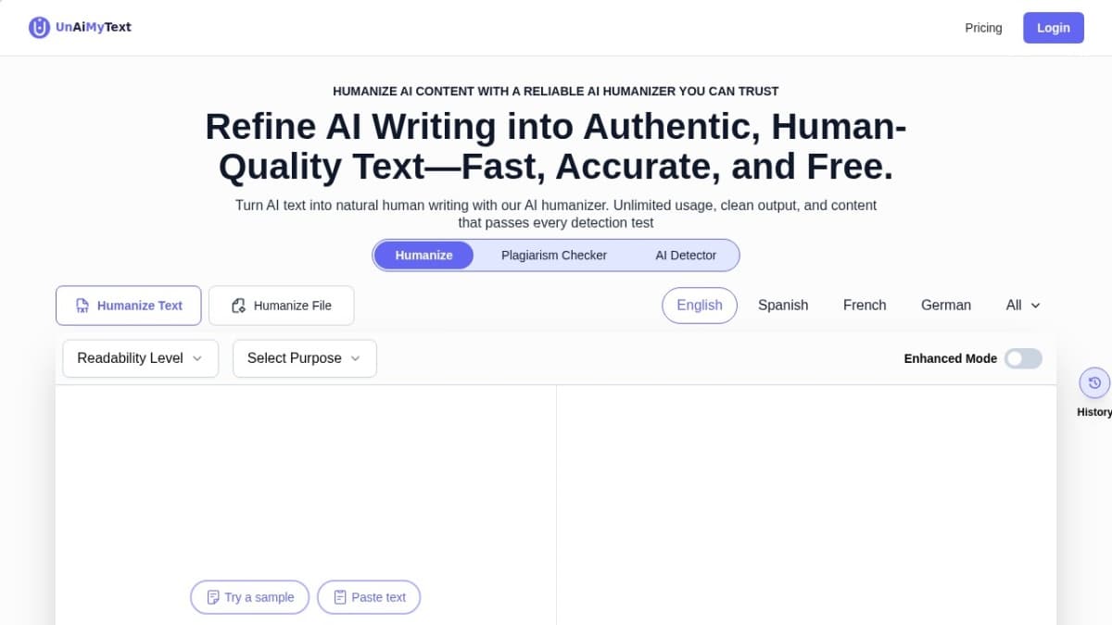Click the Try a sample button

pyautogui.click(x=249, y=597)
